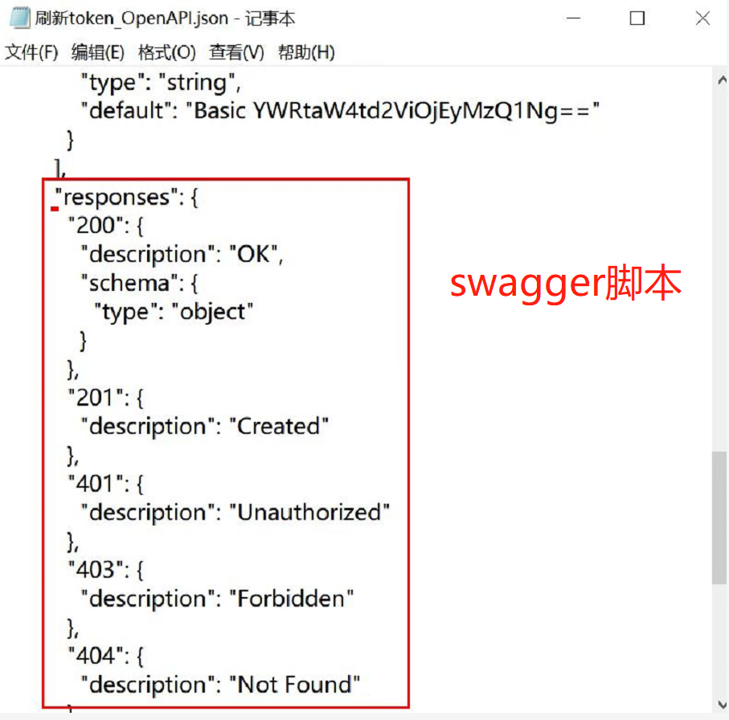Click the "401" response code line

[106, 484]
